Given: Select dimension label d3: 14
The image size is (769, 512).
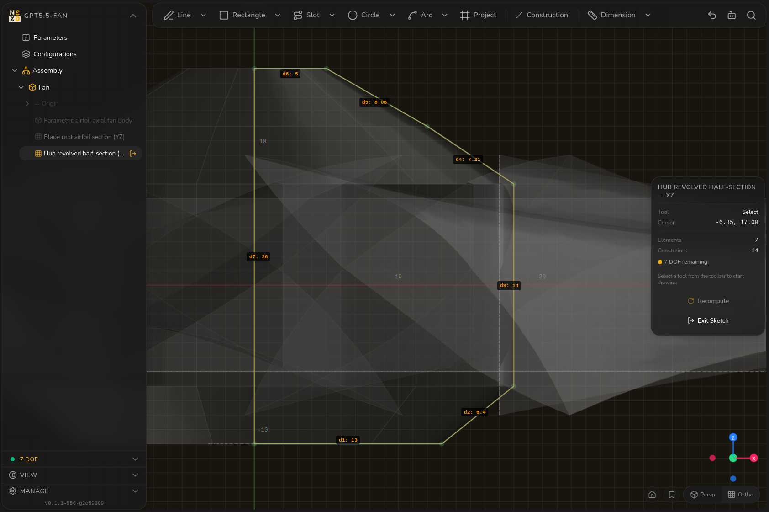Looking at the screenshot, I should [509, 286].
